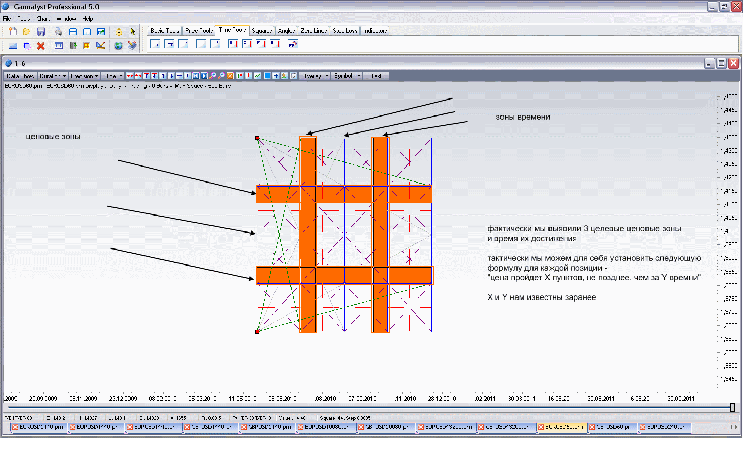Screen dimensions: 743x464
Task: Open the Hide dropdown menu
Action: pyautogui.click(x=113, y=76)
